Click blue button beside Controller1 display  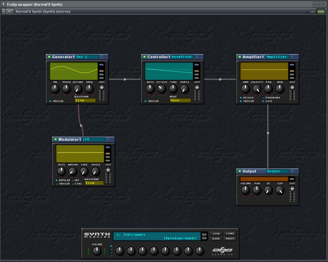point(197,65)
